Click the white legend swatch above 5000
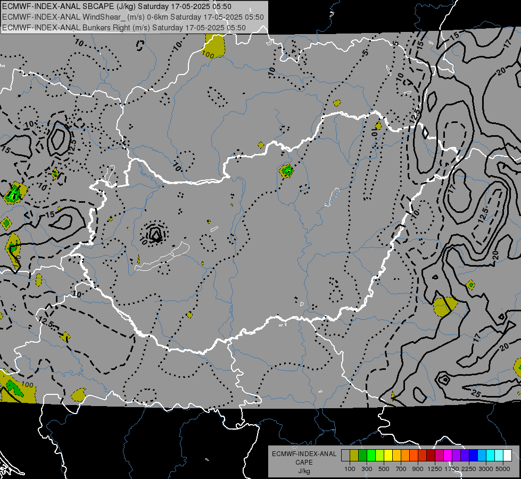 (508, 455)
